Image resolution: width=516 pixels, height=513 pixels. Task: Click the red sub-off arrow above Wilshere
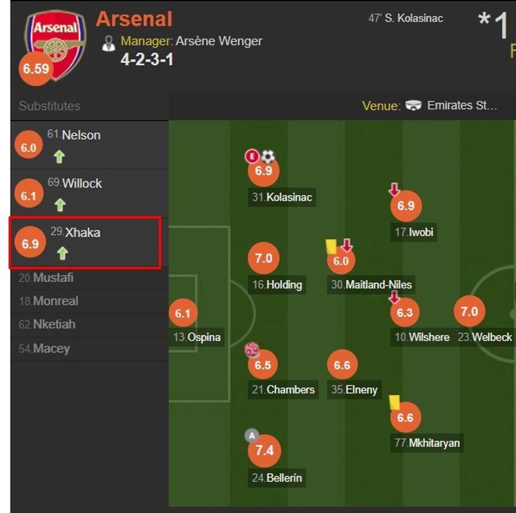(394, 297)
